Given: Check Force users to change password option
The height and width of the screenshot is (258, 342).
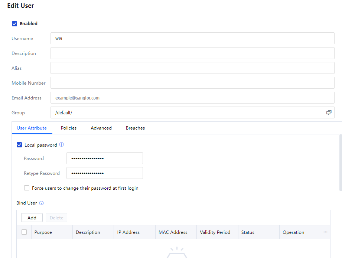Looking at the screenshot, I should [x=27, y=188].
